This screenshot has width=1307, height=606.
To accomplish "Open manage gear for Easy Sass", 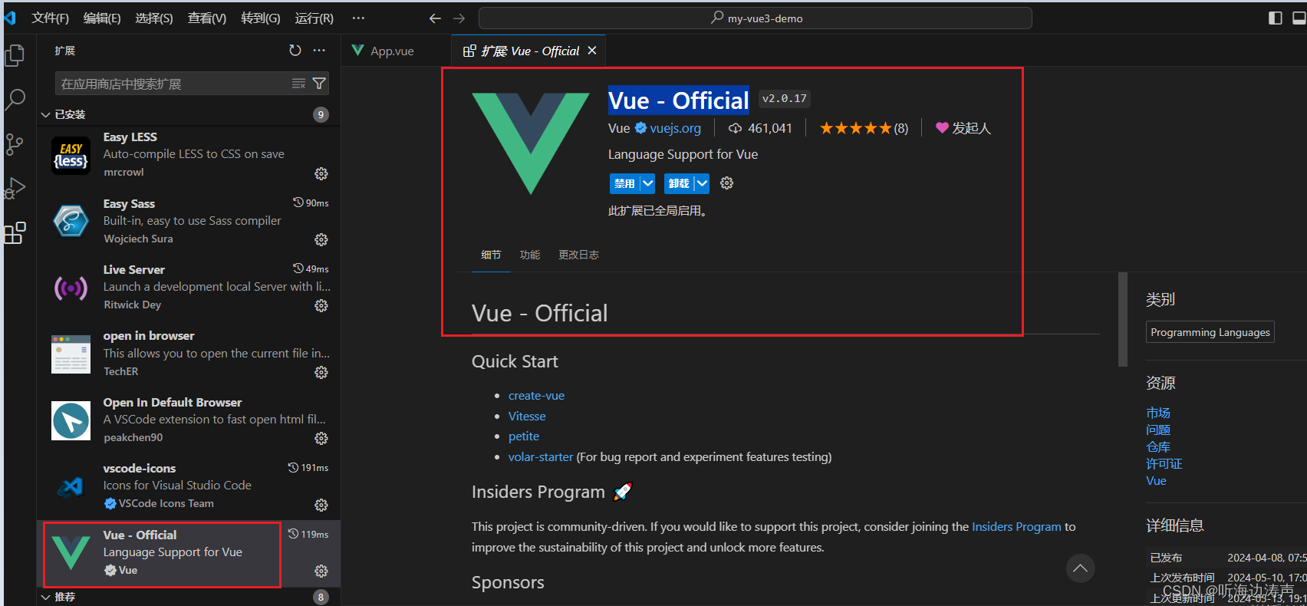I will pos(321,239).
